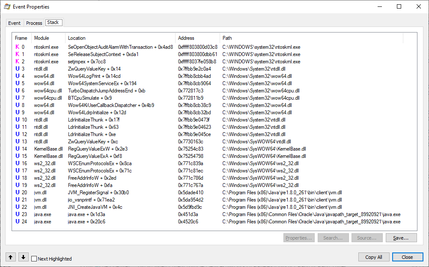The height and width of the screenshot is (267, 429).
Task: Click the U icon for frame 24 java.exe
Action: click(18, 222)
